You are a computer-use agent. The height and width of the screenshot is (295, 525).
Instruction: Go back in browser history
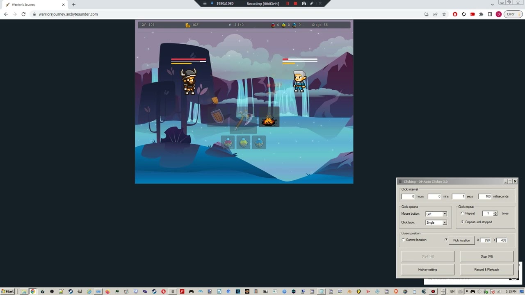[x=6, y=14]
